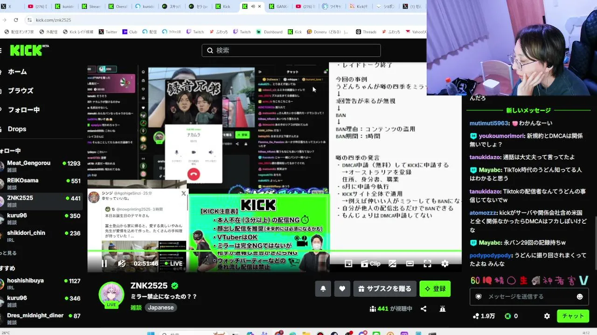Open REIKOsama followed channel
The width and height of the screenshot is (597, 335).
pos(41,183)
